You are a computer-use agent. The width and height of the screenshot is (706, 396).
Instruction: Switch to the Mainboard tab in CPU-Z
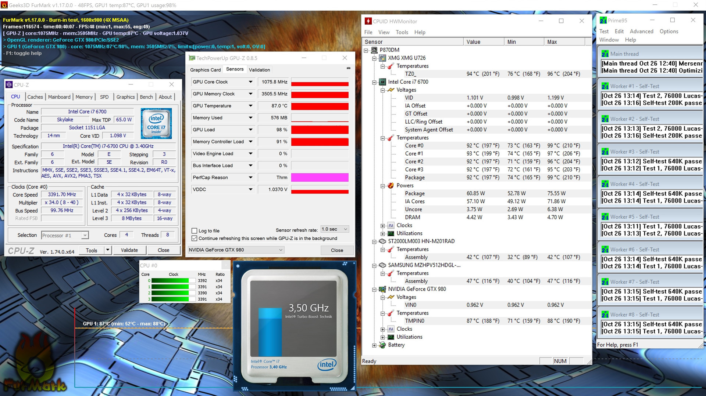59,97
